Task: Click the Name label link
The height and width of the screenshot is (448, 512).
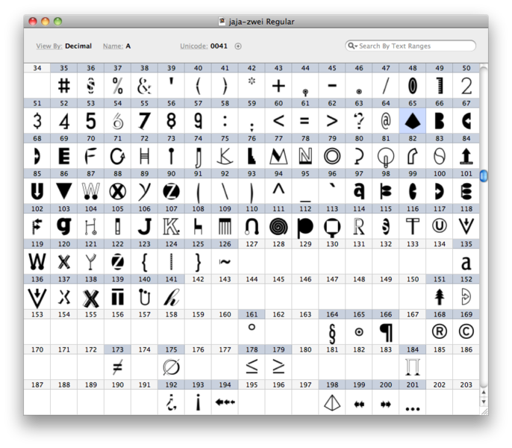Action: coord(113,46)
